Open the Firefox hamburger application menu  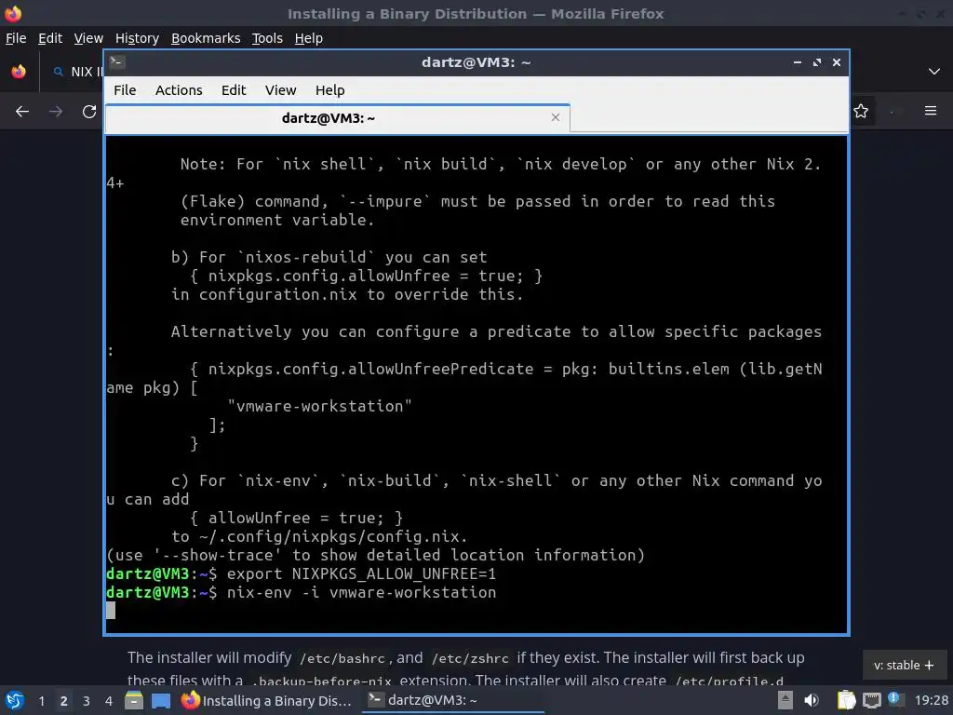pyautogui.click(x=930, y=111)
